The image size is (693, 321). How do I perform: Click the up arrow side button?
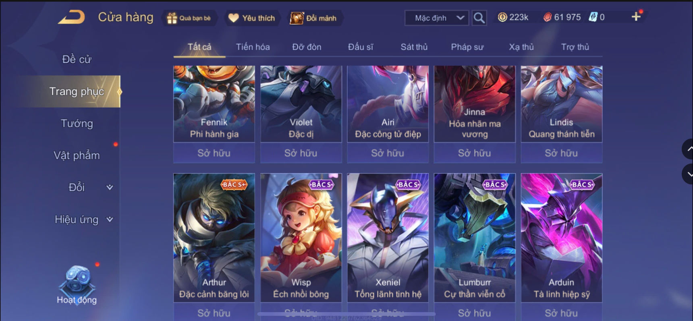688,149
